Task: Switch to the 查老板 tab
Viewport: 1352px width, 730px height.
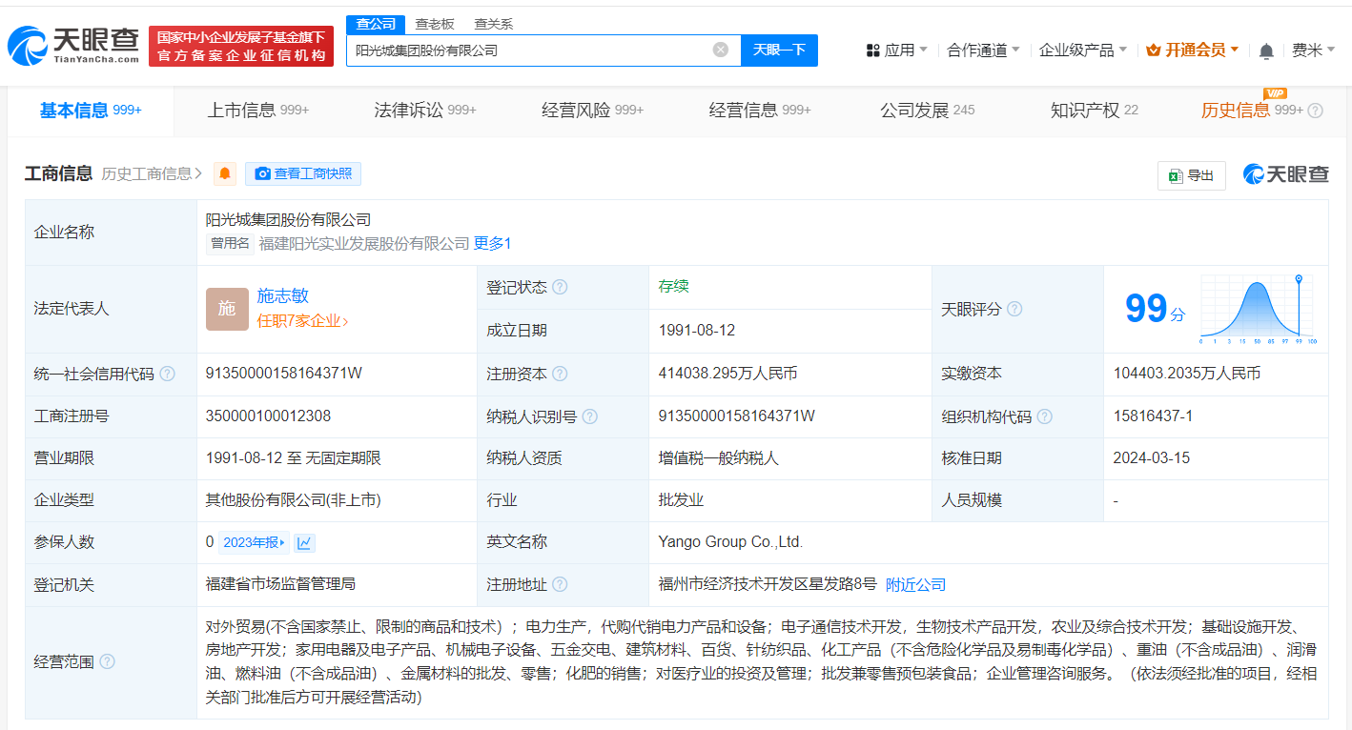Action: [434, 23]
